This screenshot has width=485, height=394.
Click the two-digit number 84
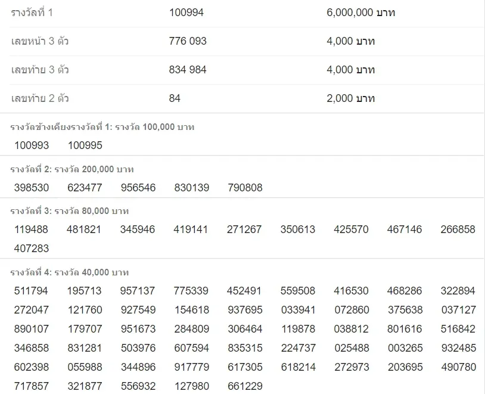click(x=175, y=98)
